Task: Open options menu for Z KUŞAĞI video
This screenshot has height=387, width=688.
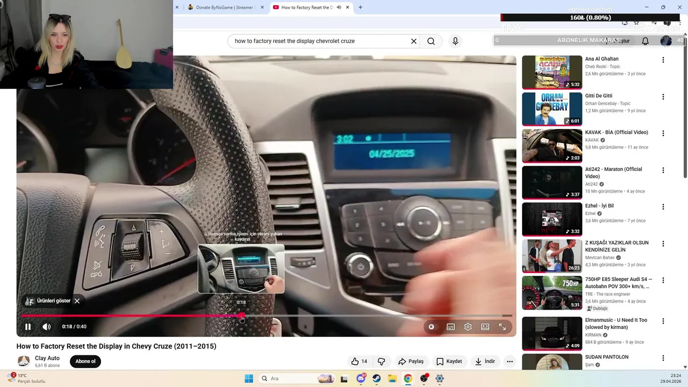Action: (x=663, y=243)
